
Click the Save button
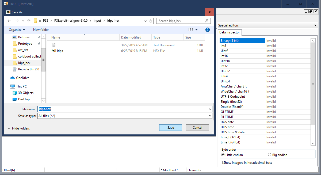point(171,128)
